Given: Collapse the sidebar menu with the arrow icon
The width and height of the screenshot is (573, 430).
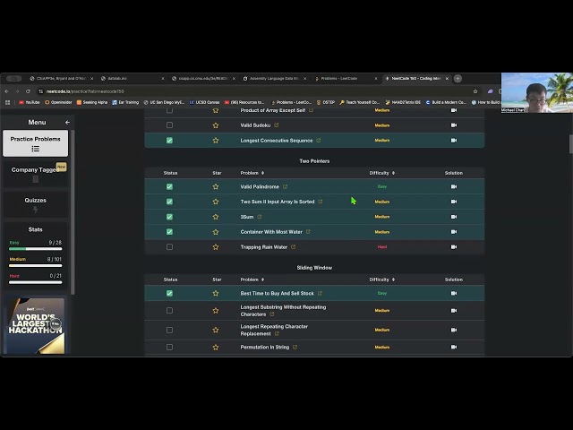Looking at the screenshot, I should point(67,123).
